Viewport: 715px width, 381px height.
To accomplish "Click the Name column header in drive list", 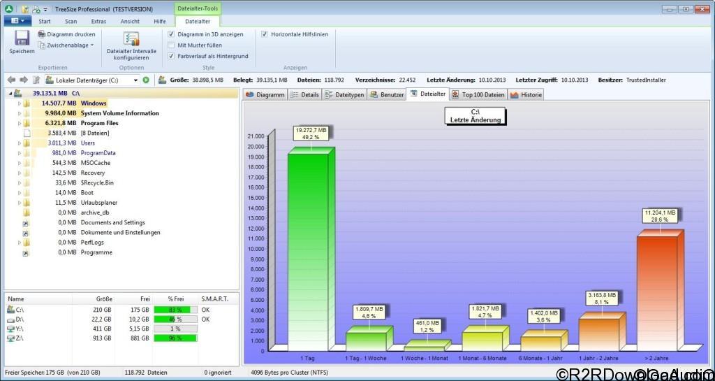I will pyautogui.click(x=38, y=299).
